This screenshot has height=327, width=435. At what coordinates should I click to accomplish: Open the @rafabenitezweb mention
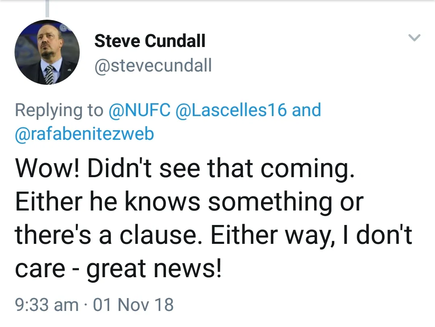pos(84,134)
